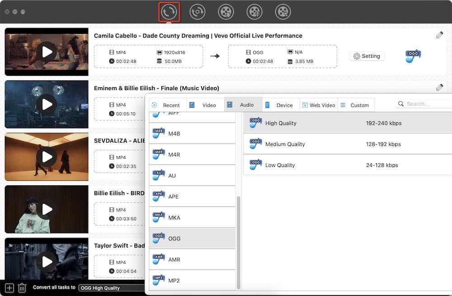The height and width of the screenshot is (296, 452).
Task: Switch to the Audio format tab
Action: click(243, 105)
